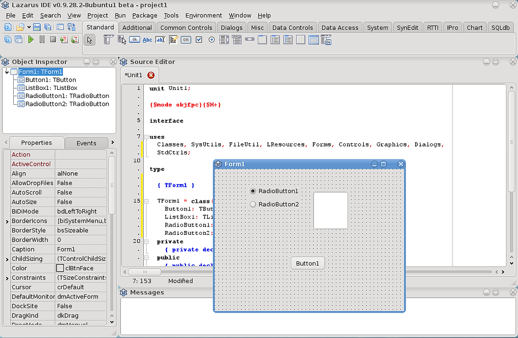Click the New Unit toolbar icon
The height and width of the screenshot is (338, 518).
(7, 27)
